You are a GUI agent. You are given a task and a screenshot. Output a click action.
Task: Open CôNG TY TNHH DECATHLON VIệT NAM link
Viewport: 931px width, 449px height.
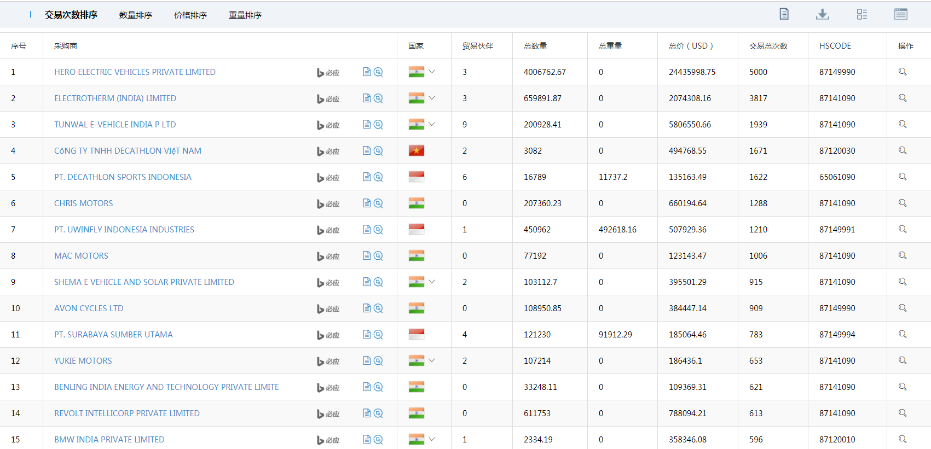128,151
